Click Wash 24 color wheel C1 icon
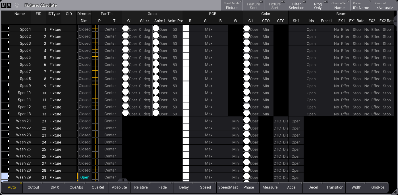398x195 pixels. coord(246,141)
